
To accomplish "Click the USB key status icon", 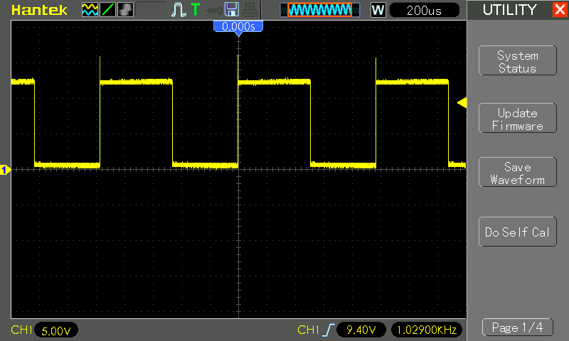I will tap(213, 10).
